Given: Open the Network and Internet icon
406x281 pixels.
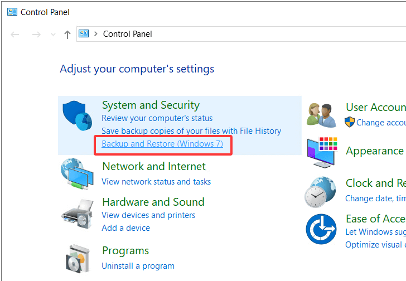Looking at the screenshot, I should 77,173.
